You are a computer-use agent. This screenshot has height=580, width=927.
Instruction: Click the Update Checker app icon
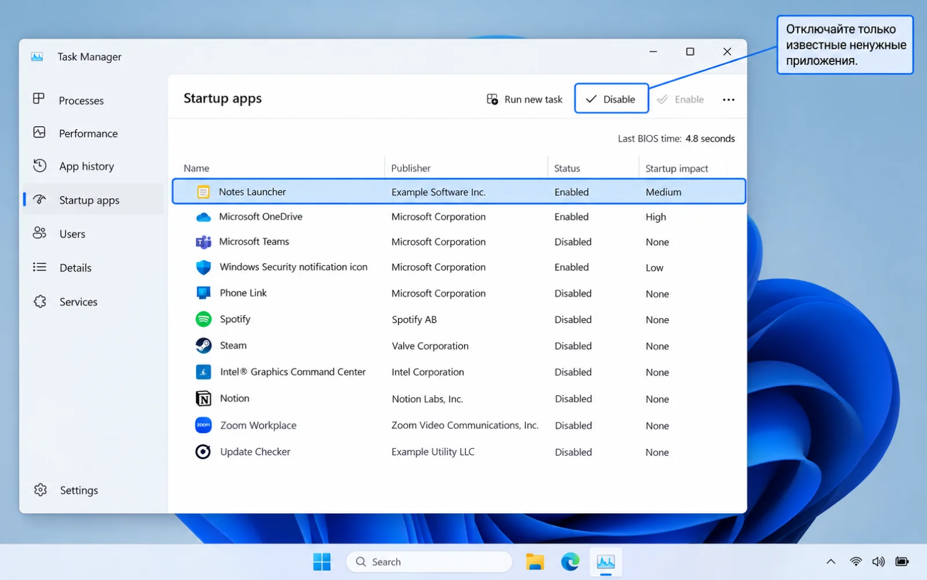[x=203, y=451]
